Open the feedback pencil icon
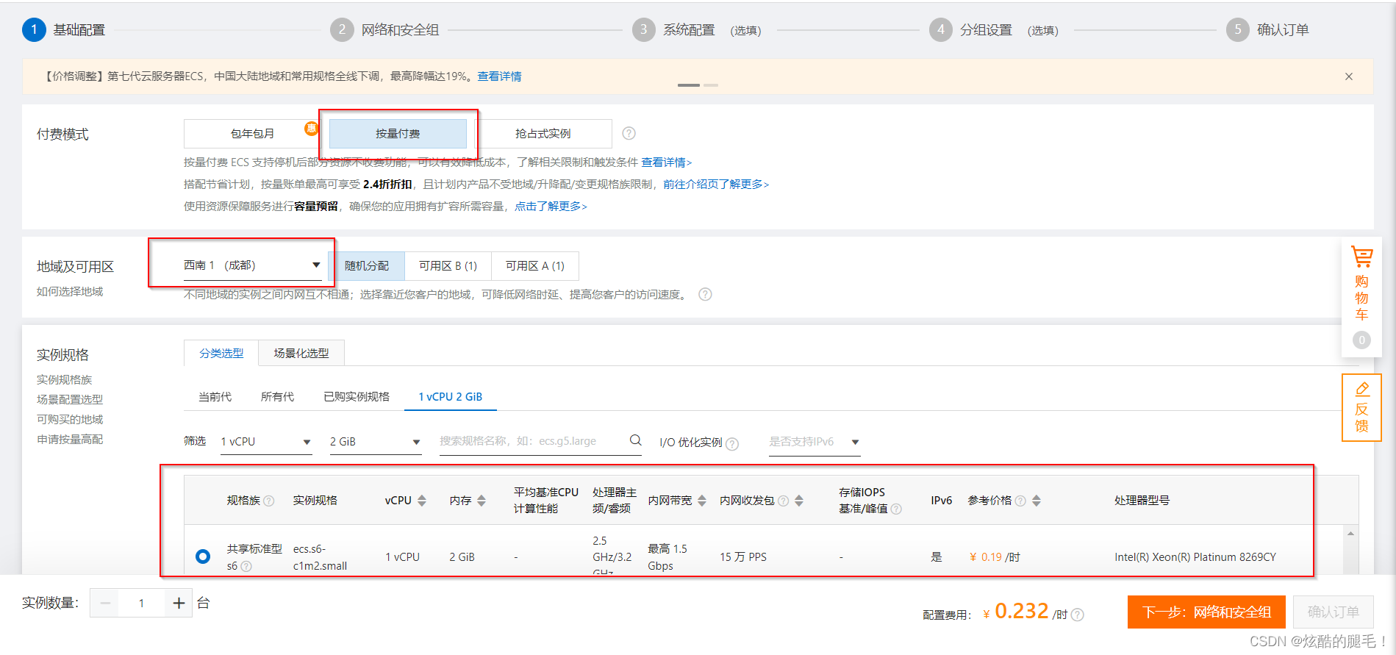1396x655 pixels. [1361, 389]
